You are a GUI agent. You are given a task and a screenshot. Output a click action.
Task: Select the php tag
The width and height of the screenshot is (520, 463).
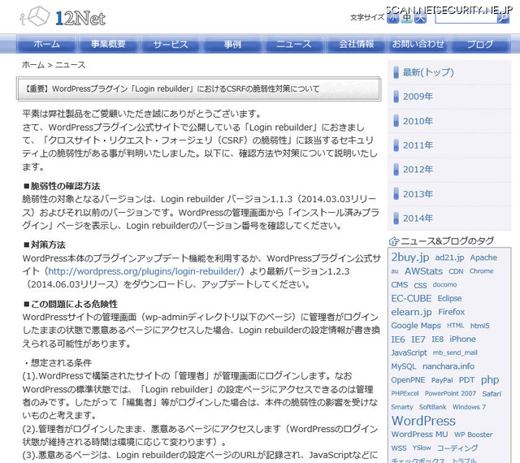tap(489, 380)
